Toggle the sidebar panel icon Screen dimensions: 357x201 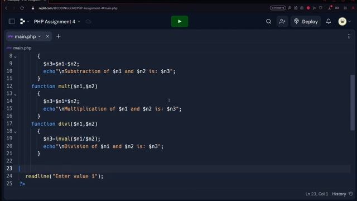[x=12, y=21]
